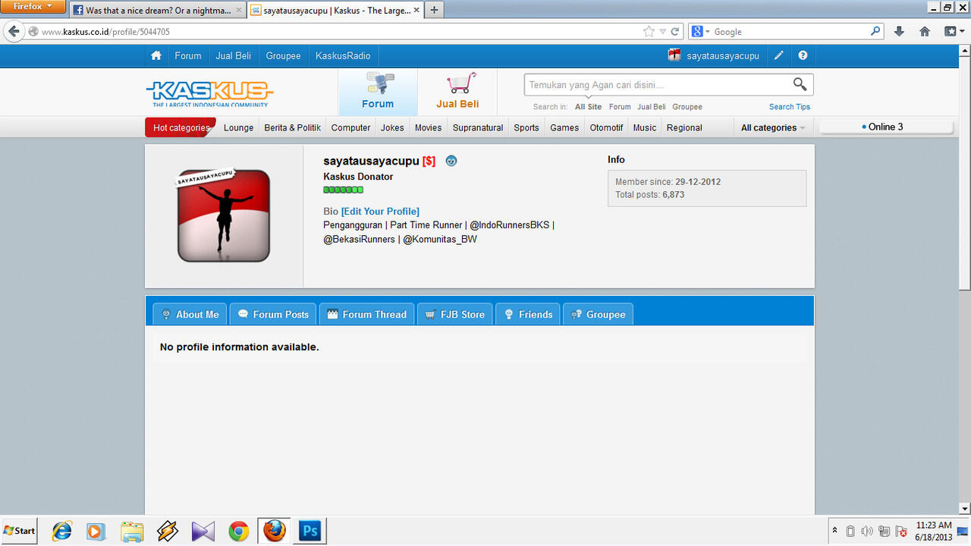Select the Friends tab
The height and width of the screenshot is (546, 971).
click(528, 314)
